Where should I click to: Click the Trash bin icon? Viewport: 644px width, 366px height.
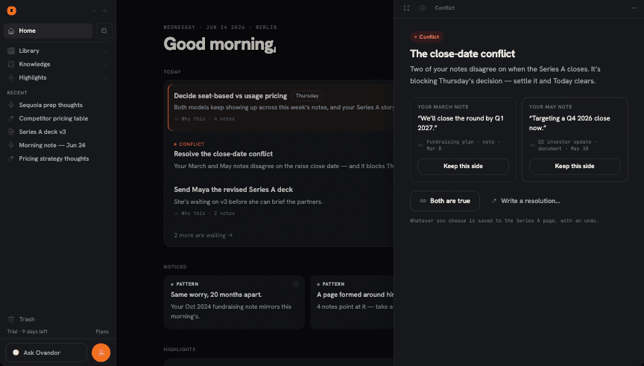(11, 319)
